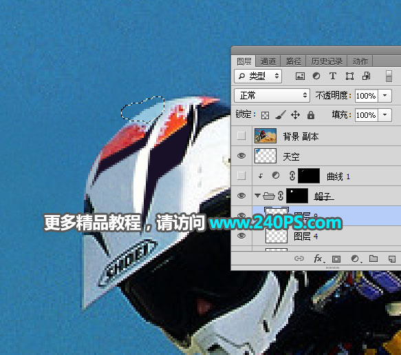Select the 曲线 1 layer name
The image size is (401, 355).
pyautogui.click(x=338, y=176)
